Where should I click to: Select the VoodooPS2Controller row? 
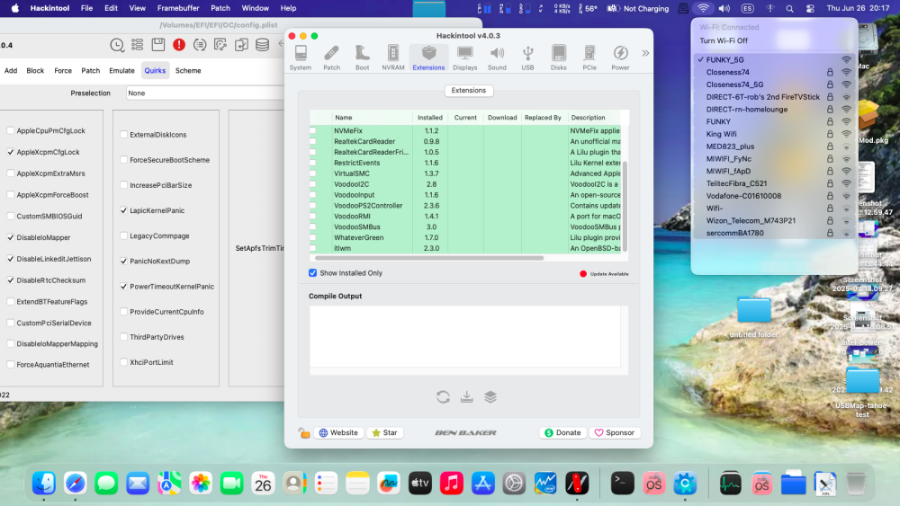pyautogui.click(x=465, y=205)
